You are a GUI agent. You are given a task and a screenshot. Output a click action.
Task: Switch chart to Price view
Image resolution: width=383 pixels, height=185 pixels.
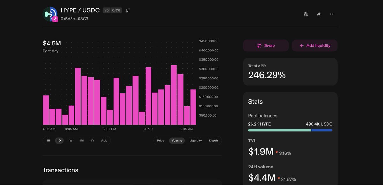[x=161, y=140]
